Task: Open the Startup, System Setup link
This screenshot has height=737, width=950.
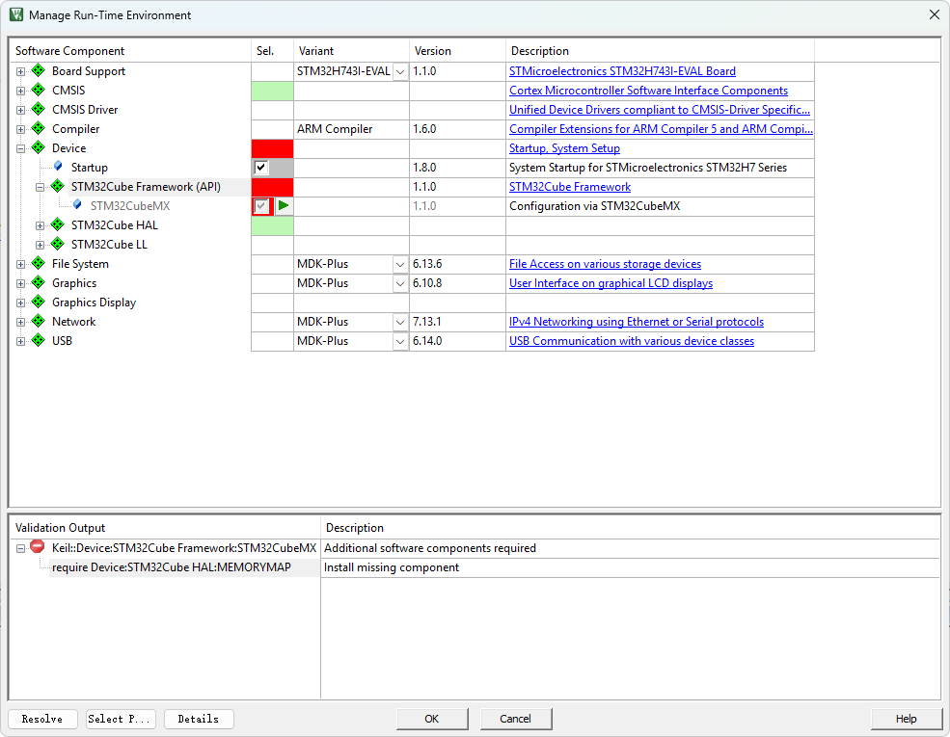Action: 564,148
